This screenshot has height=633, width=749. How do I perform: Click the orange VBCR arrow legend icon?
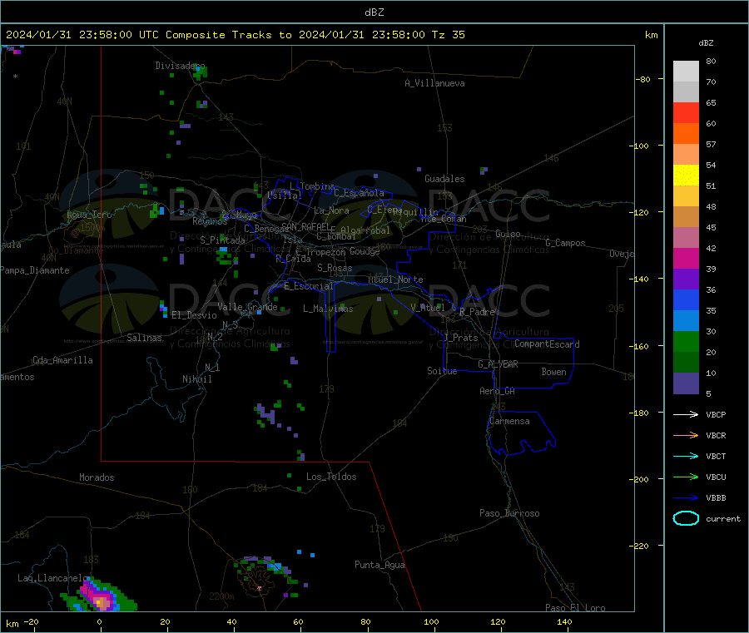pos(686,435)
